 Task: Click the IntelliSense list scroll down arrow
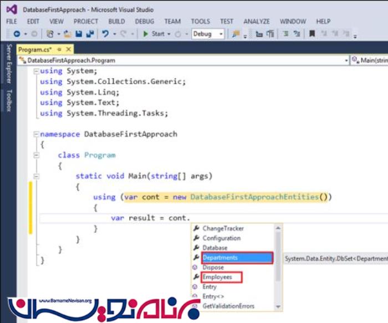(x=279, y=306)
